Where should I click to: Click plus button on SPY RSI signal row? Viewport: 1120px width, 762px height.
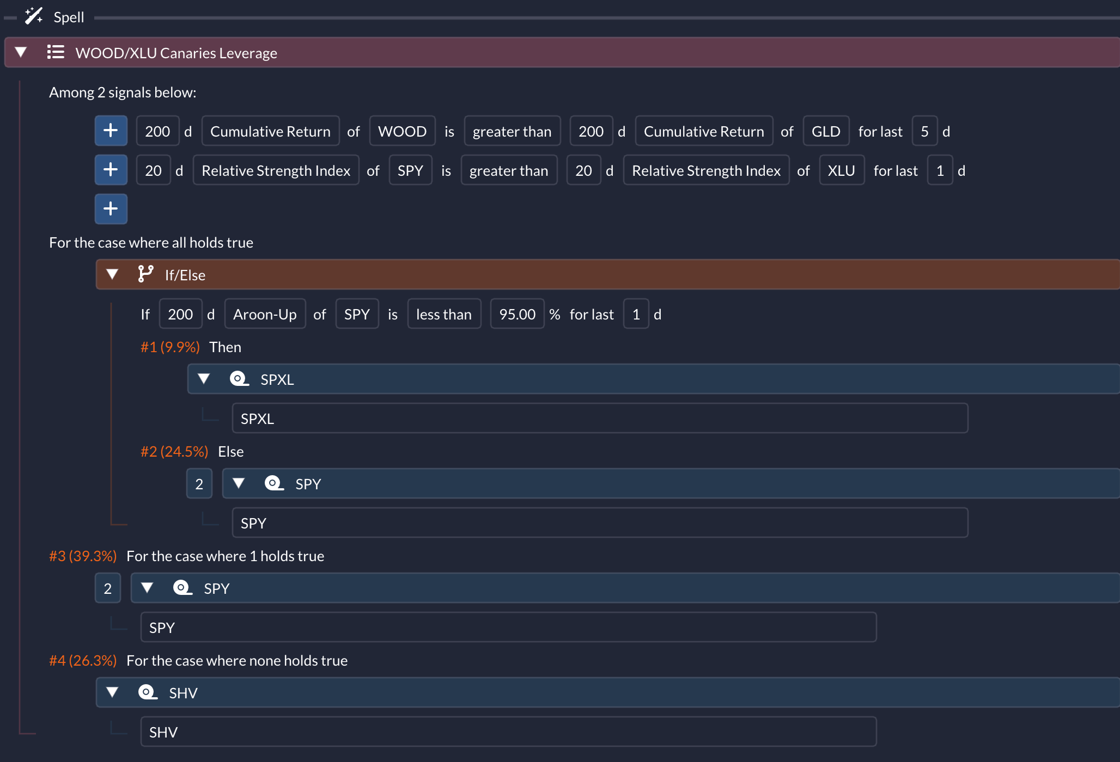pos(111,170)
